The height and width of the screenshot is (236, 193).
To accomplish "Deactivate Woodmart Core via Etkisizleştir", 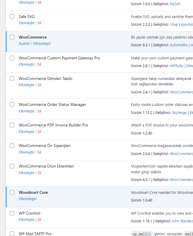I will click(28, 199).
